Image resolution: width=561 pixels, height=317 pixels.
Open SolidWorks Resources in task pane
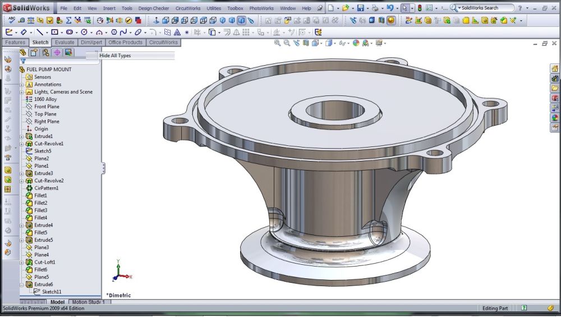555,68
